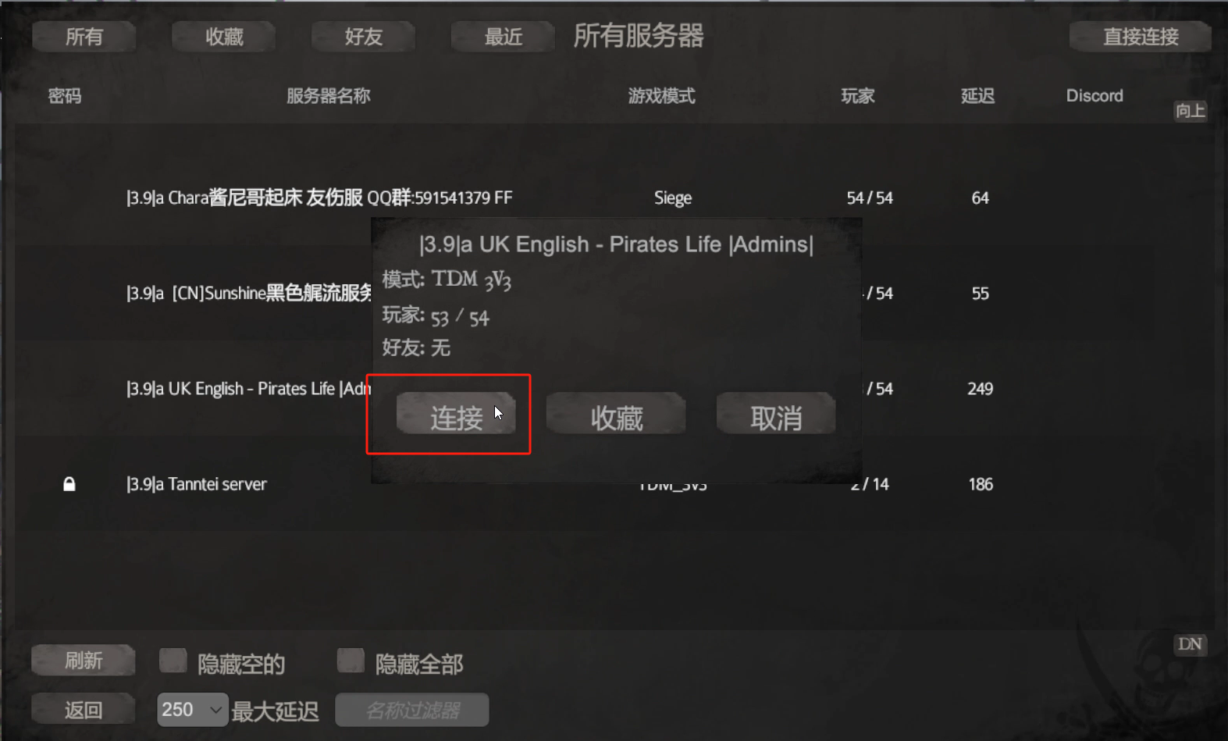Image resolution: width=1228 pixels, height=741 pixels.
Task: Click the 向上 scroll-up button
Action: [x=1191, y=111]
